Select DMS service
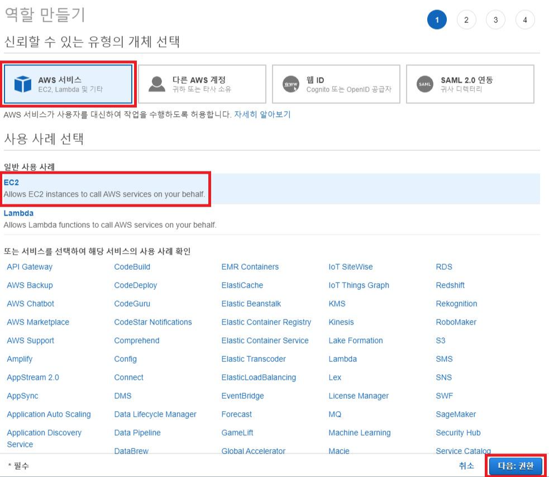This screenshot has height=477, width=549. tap(122, 396)
